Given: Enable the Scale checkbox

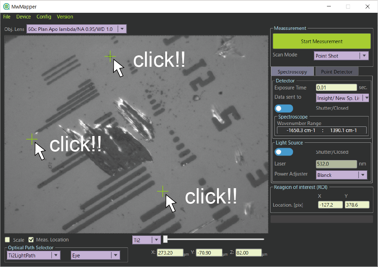Looking at the screenshot, I should [x=7, y=240].
